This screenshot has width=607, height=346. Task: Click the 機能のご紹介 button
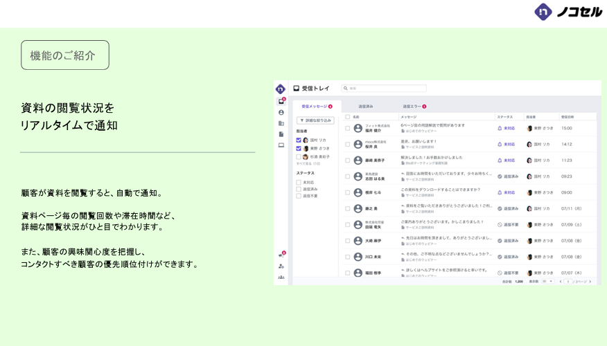click(64, 55)
